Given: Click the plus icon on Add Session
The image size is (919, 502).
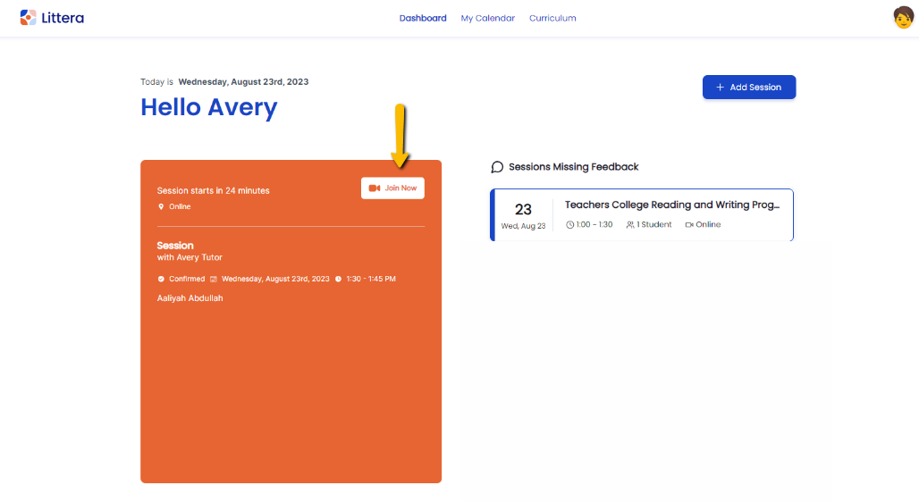Looking at the screenshot, I should tap(721, 88).
